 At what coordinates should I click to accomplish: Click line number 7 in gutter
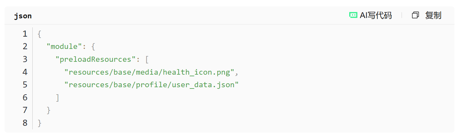pyautogui.click(x=25, y=110)
